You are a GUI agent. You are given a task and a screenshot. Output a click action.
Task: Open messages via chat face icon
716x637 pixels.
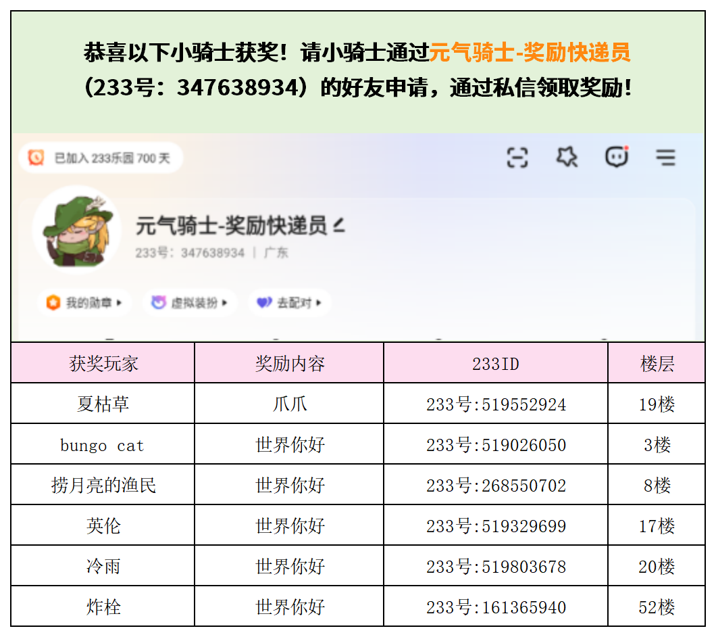pos(616,158)
